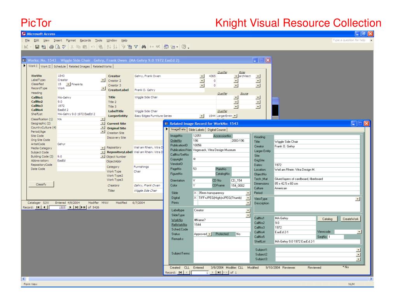Expand the Subject1 dropdown
The image size is (398, 298).
(x=358, y=250)
